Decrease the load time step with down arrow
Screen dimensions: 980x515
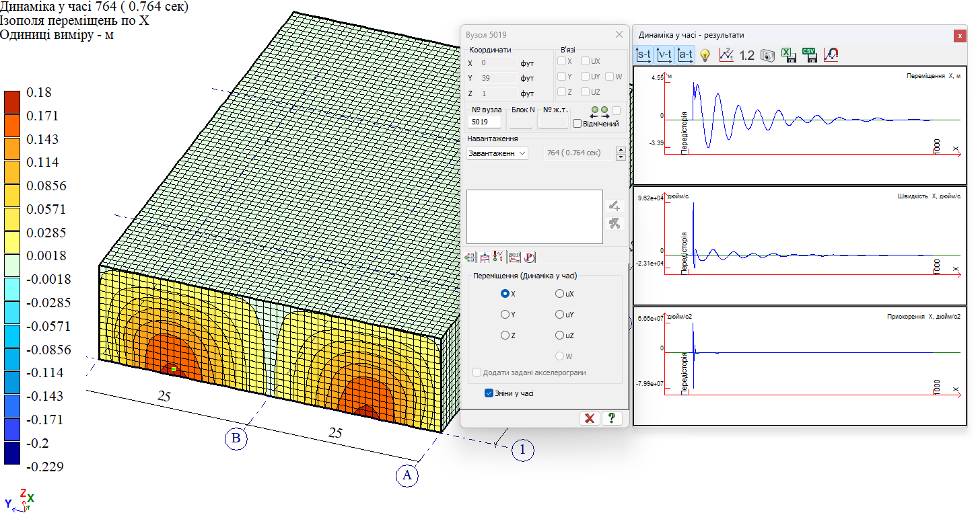point(621,157)
